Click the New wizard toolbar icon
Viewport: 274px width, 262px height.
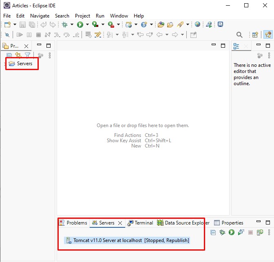click(x=7, y=24)
